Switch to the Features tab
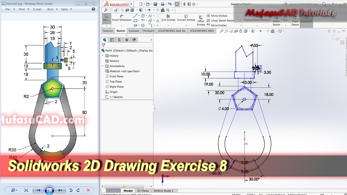Screen dimensions: 347x195 click(108, 31)
